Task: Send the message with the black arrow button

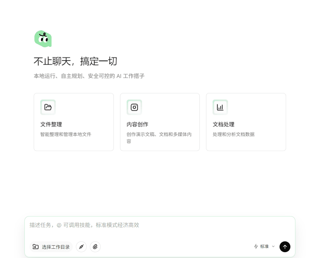Action: pos(285,247)
